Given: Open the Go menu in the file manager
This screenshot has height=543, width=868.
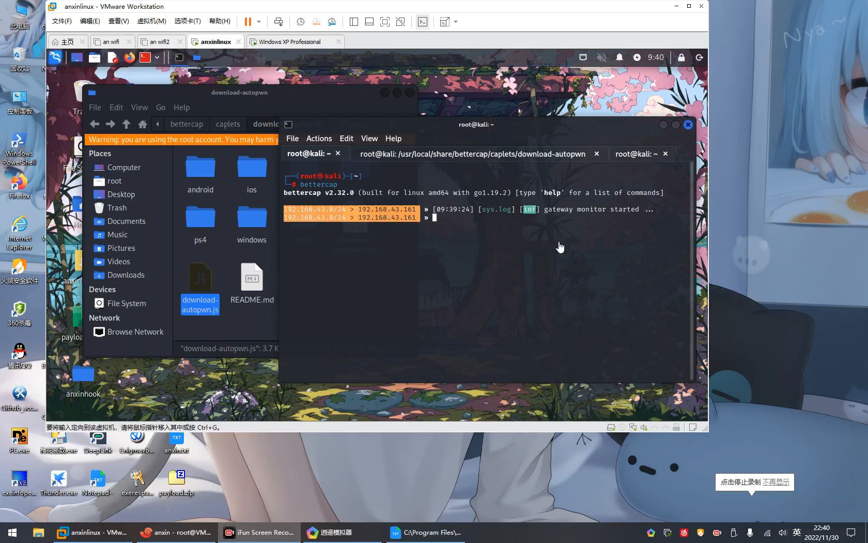Looking at the screenshot, I should 161,108.
